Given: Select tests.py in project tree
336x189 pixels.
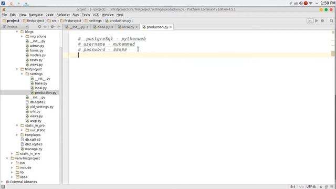Looking at the screenshot, I should pyautogui.click(x=34, y=60).
